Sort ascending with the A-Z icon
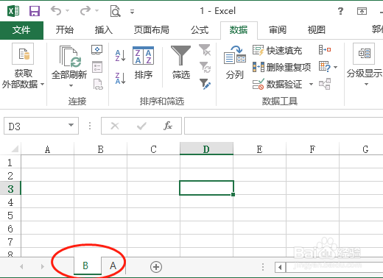This screenshot has height=278, width=383. 121,55
